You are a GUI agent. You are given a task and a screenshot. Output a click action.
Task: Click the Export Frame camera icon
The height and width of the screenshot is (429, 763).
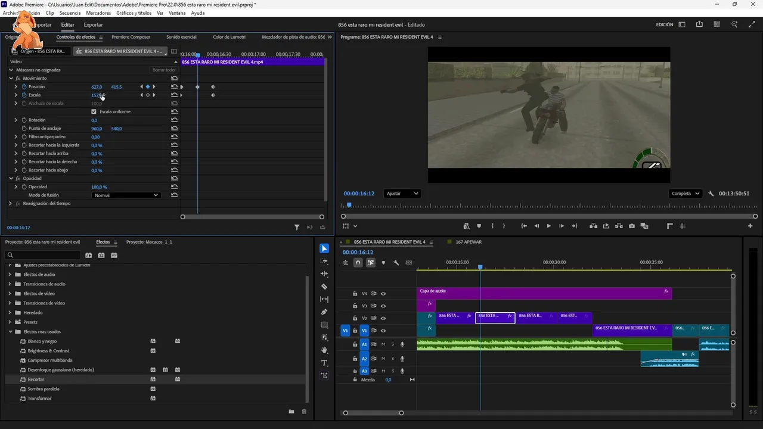point(632,226)
